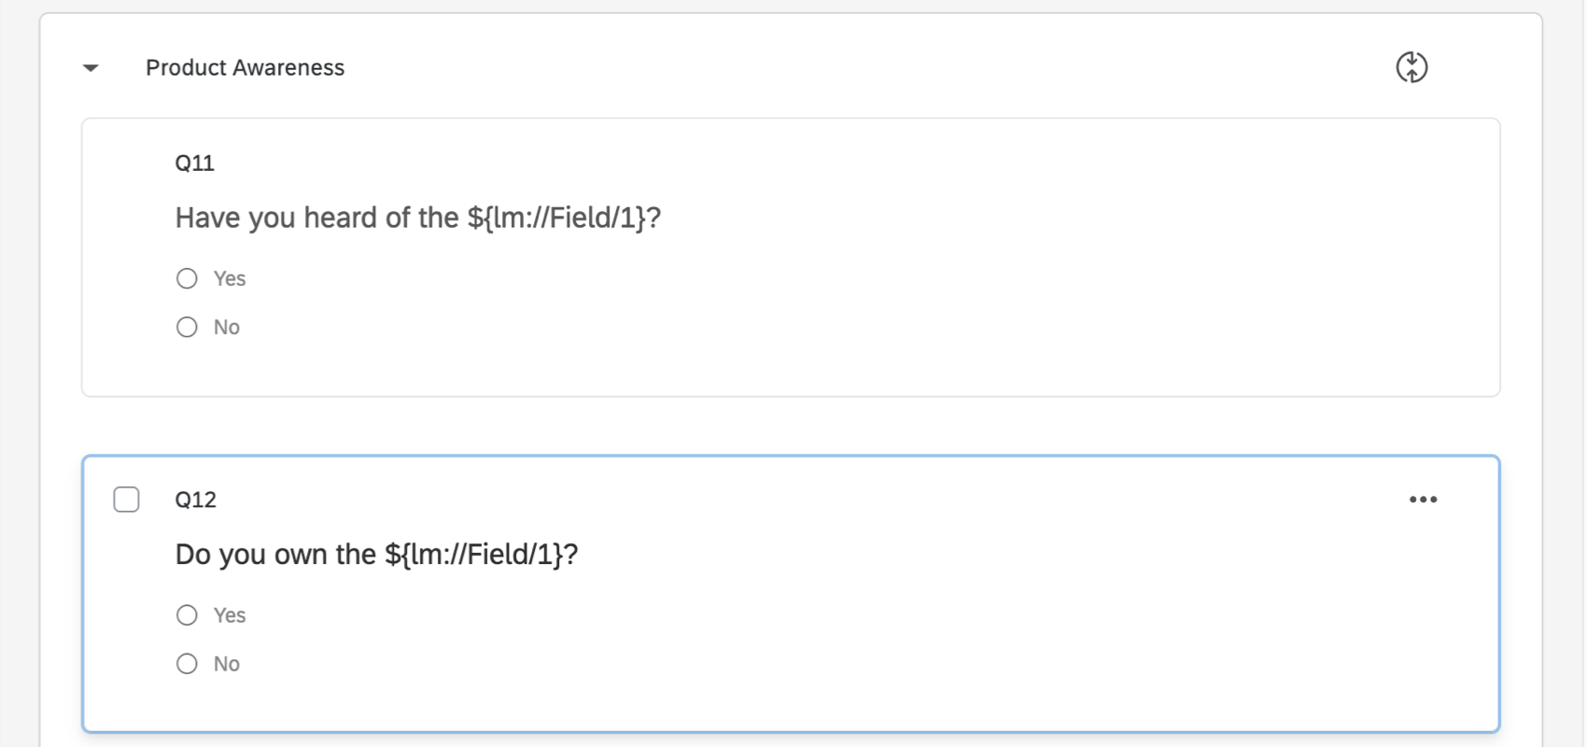Click the Q11 question number label
This screenshot has width=1587, height=747.
point(192,162)
